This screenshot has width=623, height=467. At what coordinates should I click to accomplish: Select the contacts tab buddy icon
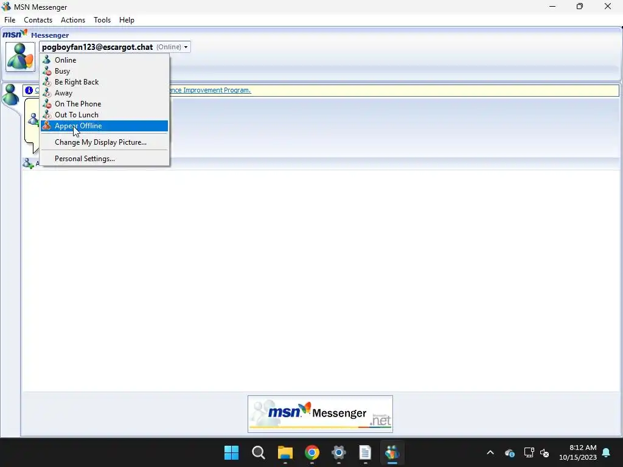point(10,95)
